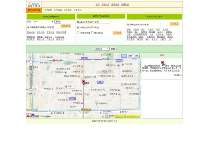This screenshot has width=209, height=157.
Task: Go to 交通论坛 in the top navigation
Action: pos(125,5)
